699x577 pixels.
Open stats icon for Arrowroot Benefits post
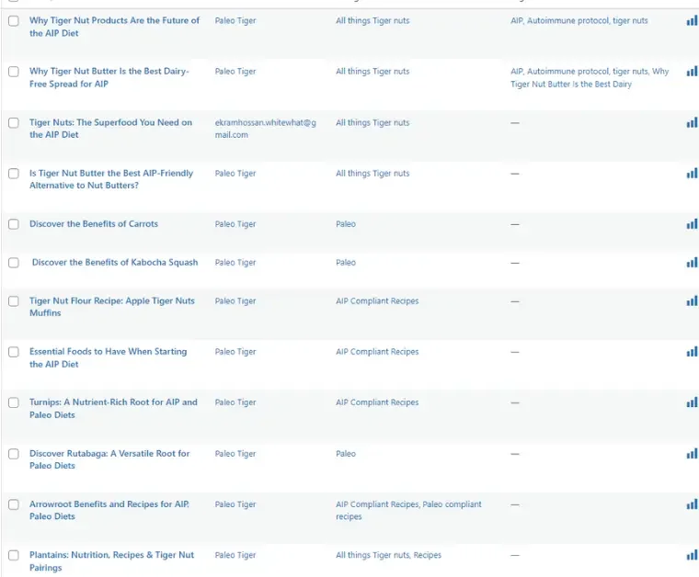[692, 504]
